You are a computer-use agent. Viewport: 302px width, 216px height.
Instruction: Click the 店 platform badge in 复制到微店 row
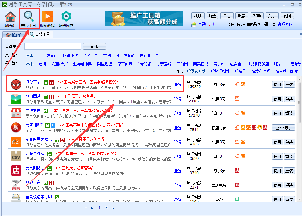tap(237, 170)
